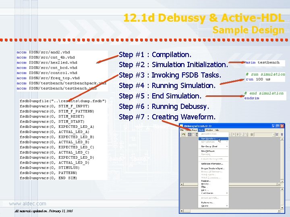Click the lower pane vertical scroll-up arrow

pos(282,189)
